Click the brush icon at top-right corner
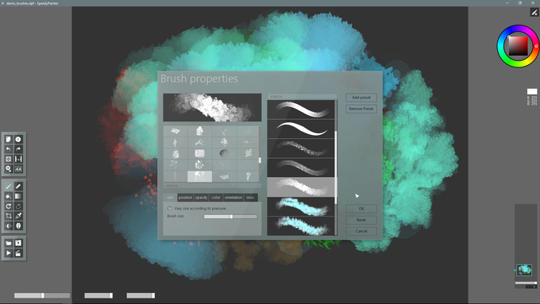The height and width of the screenshot is (304, 540). (534, 13)
